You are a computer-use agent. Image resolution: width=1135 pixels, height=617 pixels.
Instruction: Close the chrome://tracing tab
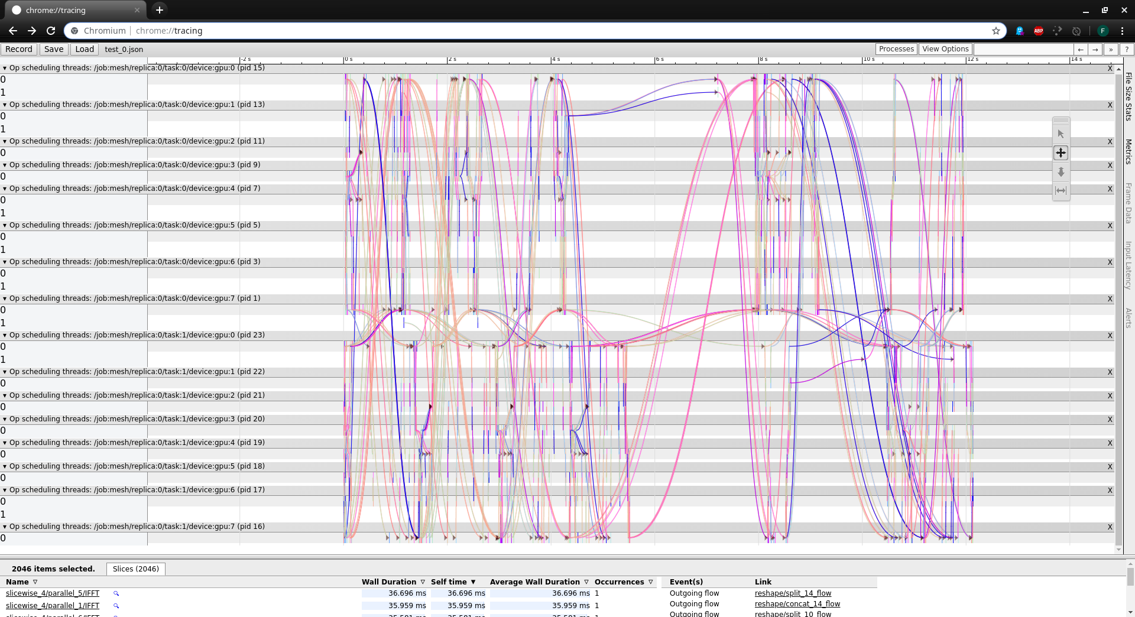tap(137, 10)
